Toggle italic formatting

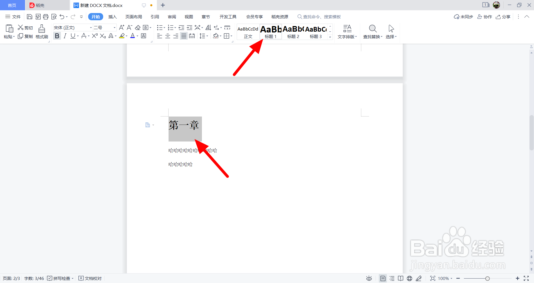coord(65,36)
